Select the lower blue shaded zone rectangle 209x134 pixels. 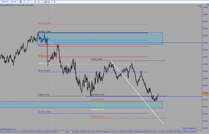[x=81, y=105]
